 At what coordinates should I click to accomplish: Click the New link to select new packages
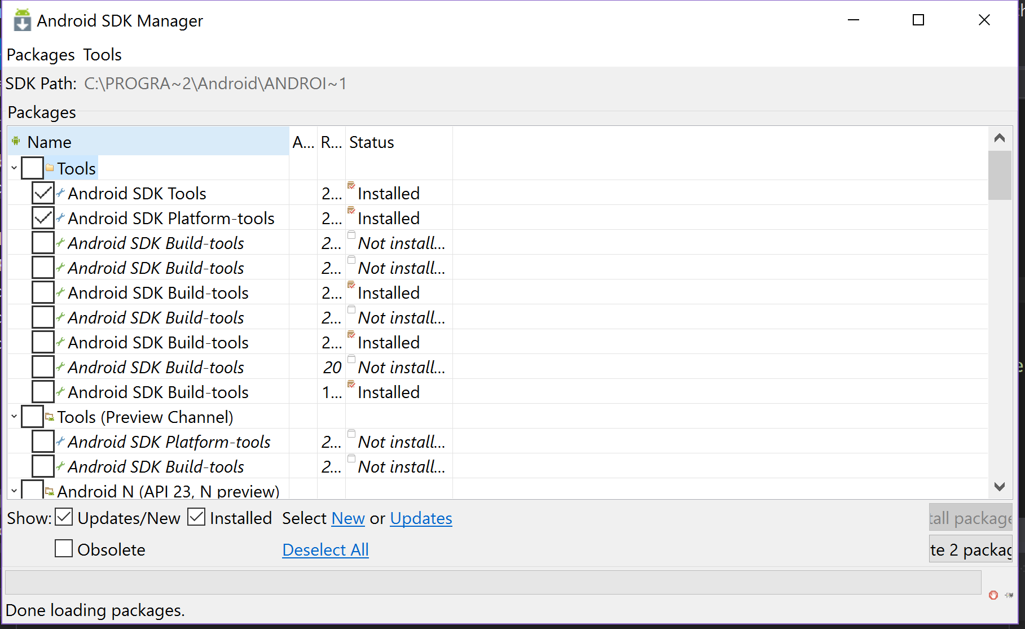point(348,518)
